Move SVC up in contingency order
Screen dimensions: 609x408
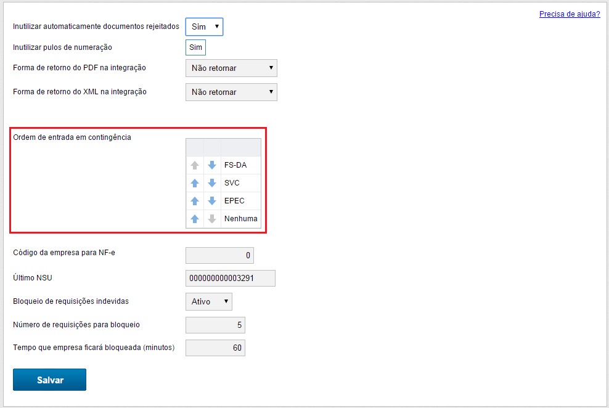(195, 183)
